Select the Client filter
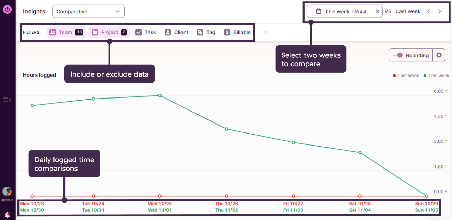 pos(177,32)
